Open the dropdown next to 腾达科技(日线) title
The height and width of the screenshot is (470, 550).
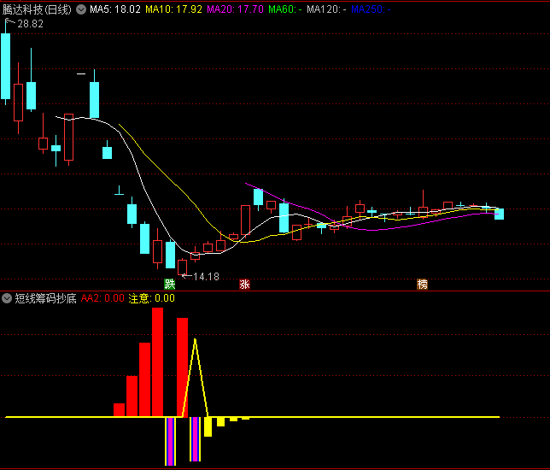(x=81, y=9)
